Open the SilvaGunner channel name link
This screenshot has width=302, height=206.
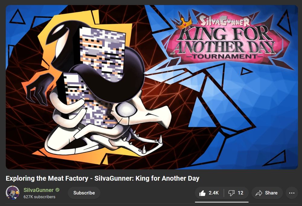[x=39, y=190]
